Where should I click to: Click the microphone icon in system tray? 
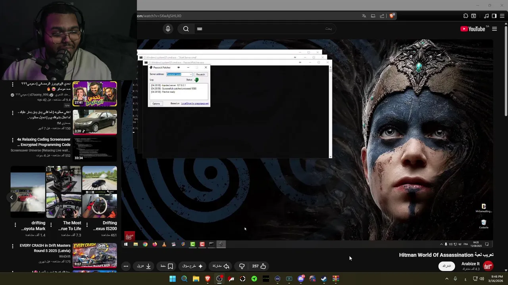(x=455, y=279)
